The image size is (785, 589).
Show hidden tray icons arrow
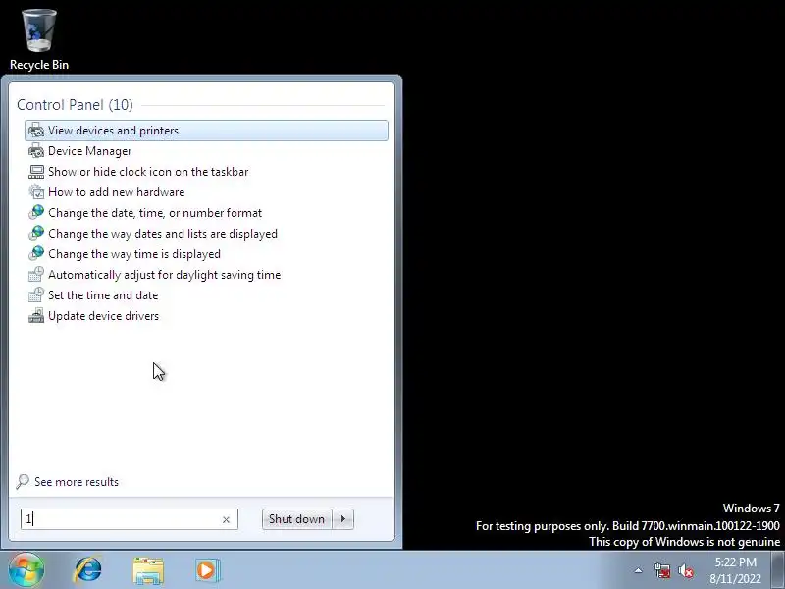[639, 570]
